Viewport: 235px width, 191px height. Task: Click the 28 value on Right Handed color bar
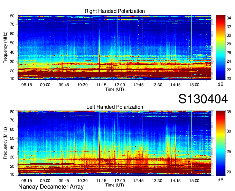point(229,44)
